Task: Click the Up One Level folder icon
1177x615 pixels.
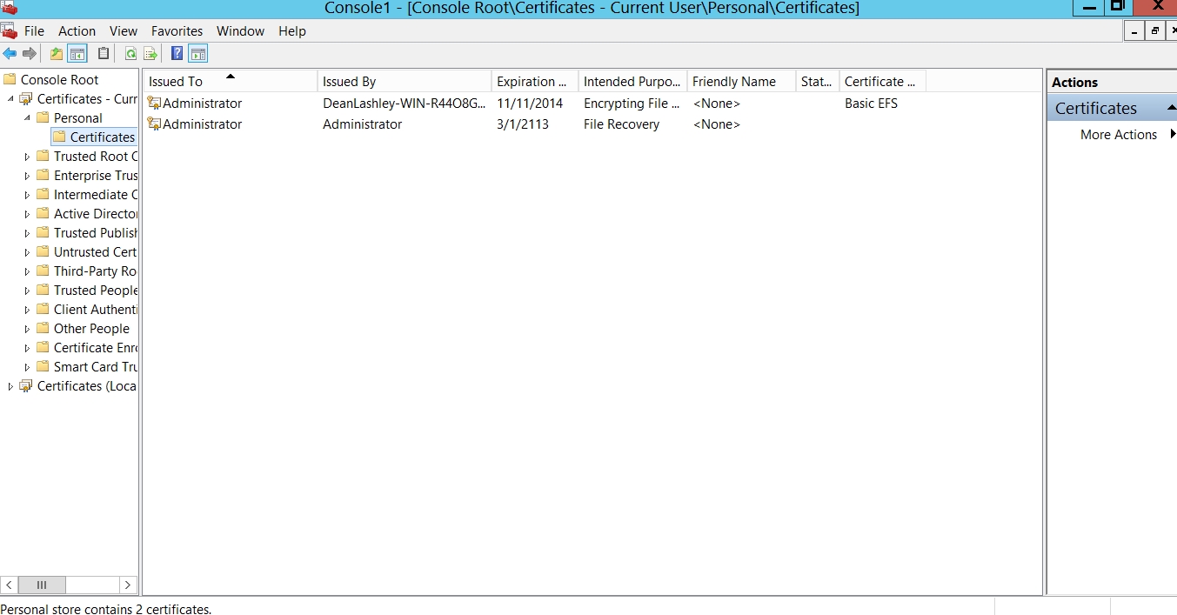Action: (57, 54)
